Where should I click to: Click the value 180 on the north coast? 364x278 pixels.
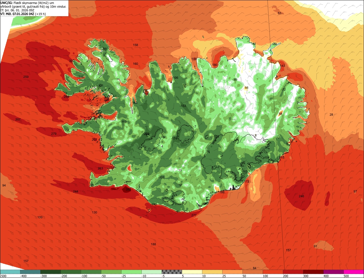215,65
